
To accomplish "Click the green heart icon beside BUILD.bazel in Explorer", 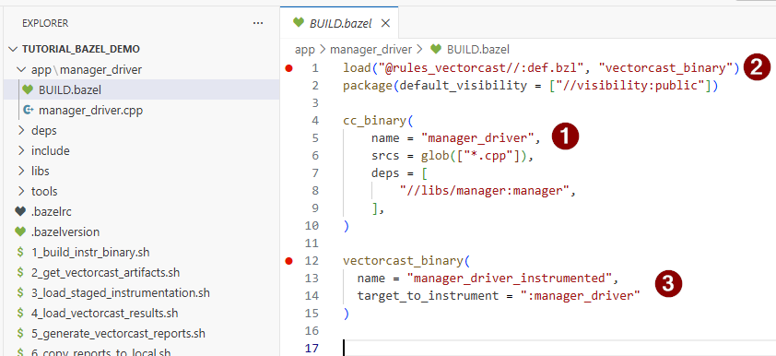I will (28, 90).
